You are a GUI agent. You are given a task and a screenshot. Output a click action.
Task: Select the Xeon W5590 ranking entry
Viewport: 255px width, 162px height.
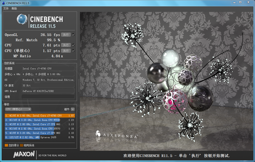pyautogui.click(x=40, y=120)
